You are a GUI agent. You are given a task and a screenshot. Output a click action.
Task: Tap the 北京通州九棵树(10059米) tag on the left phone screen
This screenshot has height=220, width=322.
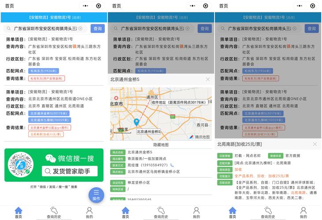[x=50, y=120]
